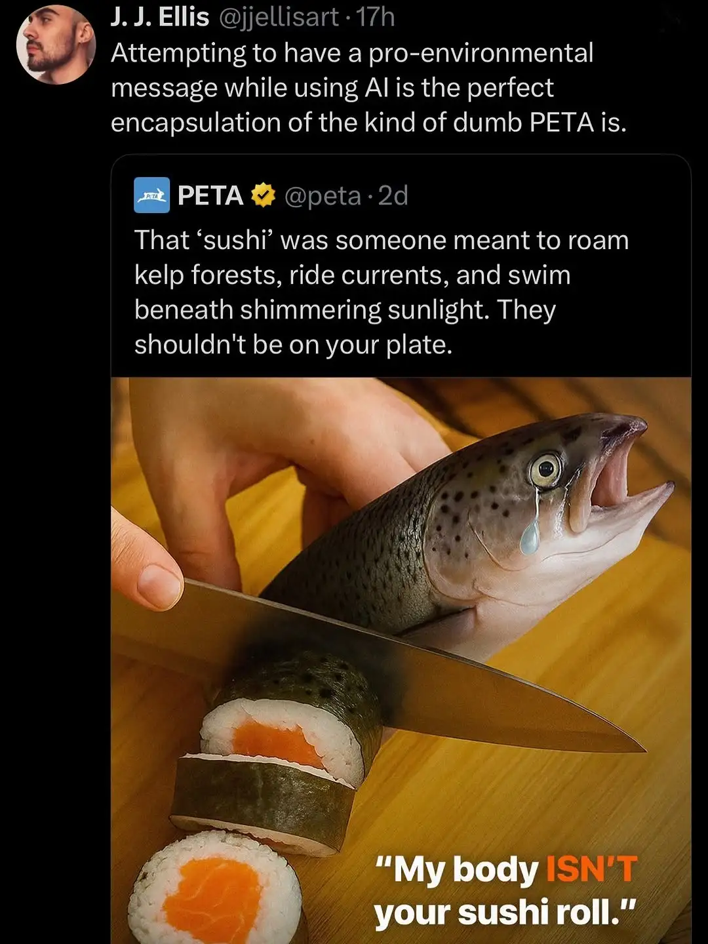The height and width of the screenshot is (944, 708).
Task: Open the J. J. Ellis display name
Action: (x=160, y=18)
